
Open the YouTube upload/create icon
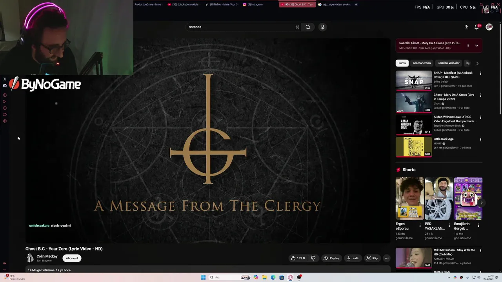click(x=466, y=27)
